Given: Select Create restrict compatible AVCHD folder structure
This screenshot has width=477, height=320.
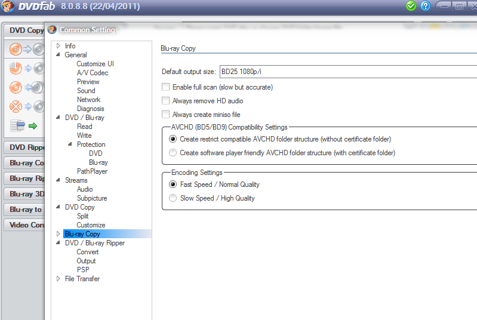Looking at the screenshot, I should point(173,139).
